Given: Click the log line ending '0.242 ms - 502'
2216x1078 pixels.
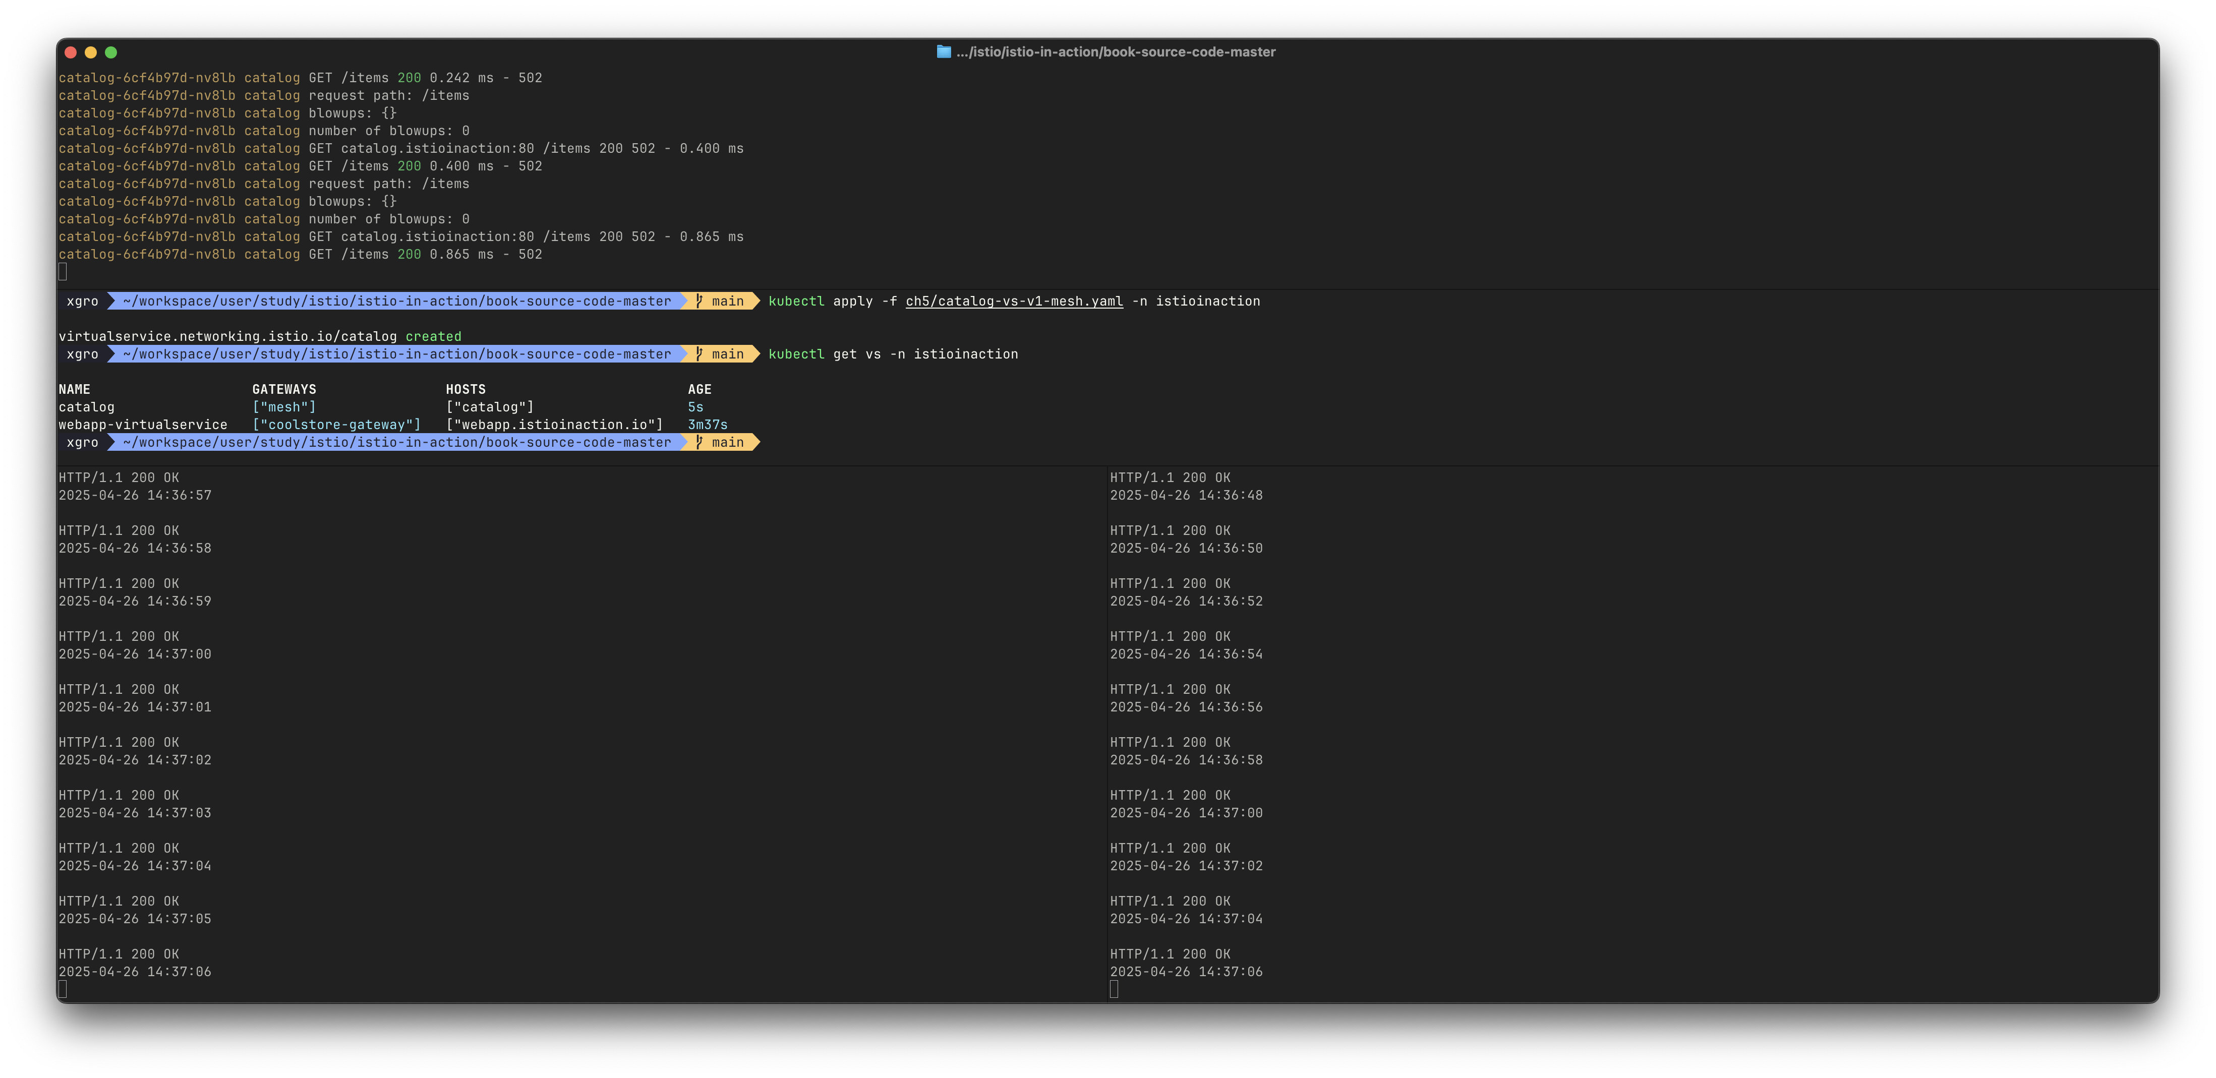Looking at the screenshot, I should [300, 78].
